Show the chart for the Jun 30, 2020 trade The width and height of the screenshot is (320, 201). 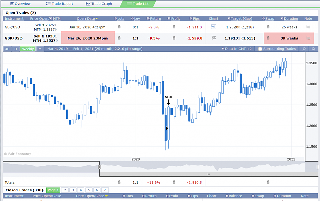[x=214, y=27]
